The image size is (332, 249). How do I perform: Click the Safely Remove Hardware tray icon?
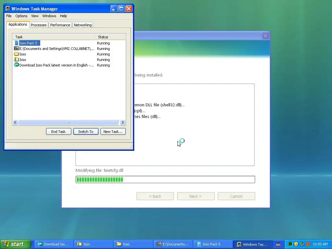click(x=302, y=244)
